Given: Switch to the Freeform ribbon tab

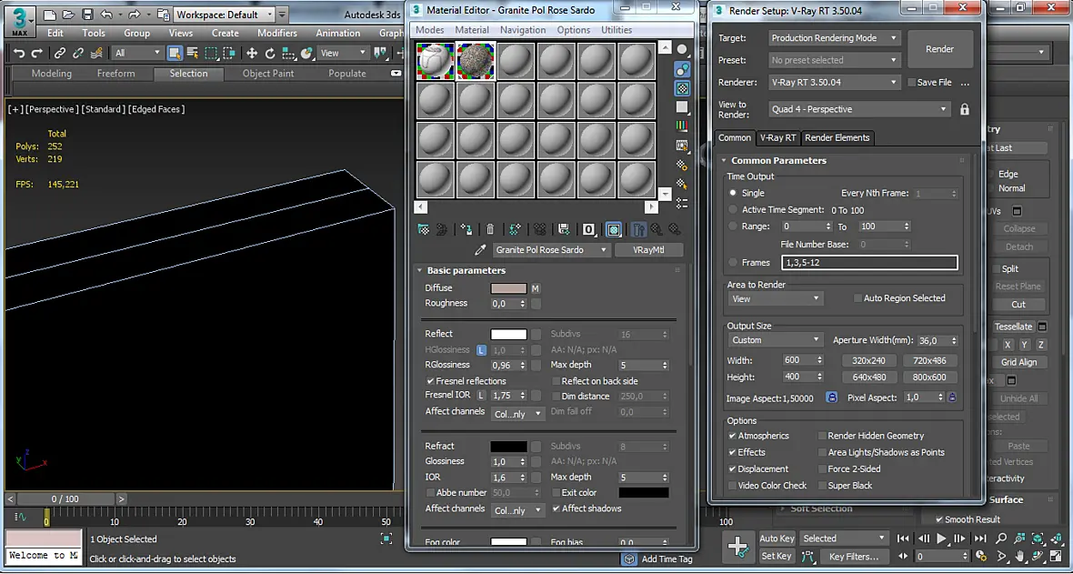Looking at the screenshot, I should (115, 74).
